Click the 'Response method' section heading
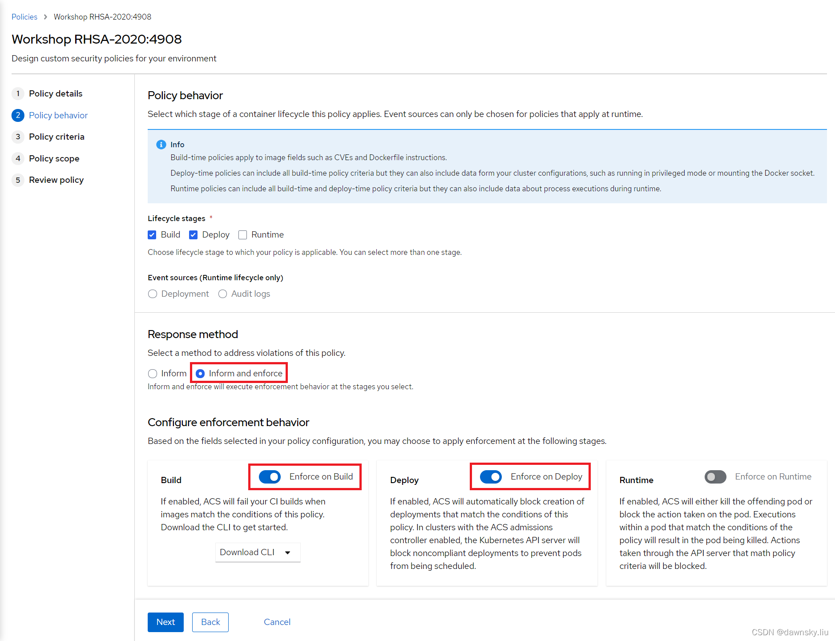Image resolution: width=835 pixels, height=641 pixels. (193, 334)
